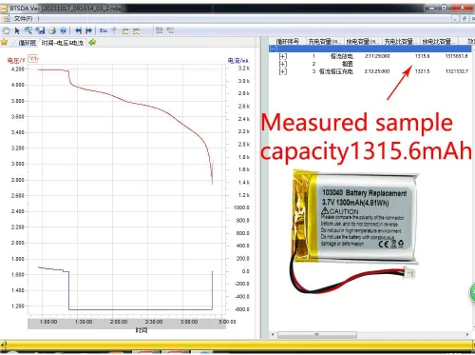Open help with the blue question icon

(x=63, y=30)
